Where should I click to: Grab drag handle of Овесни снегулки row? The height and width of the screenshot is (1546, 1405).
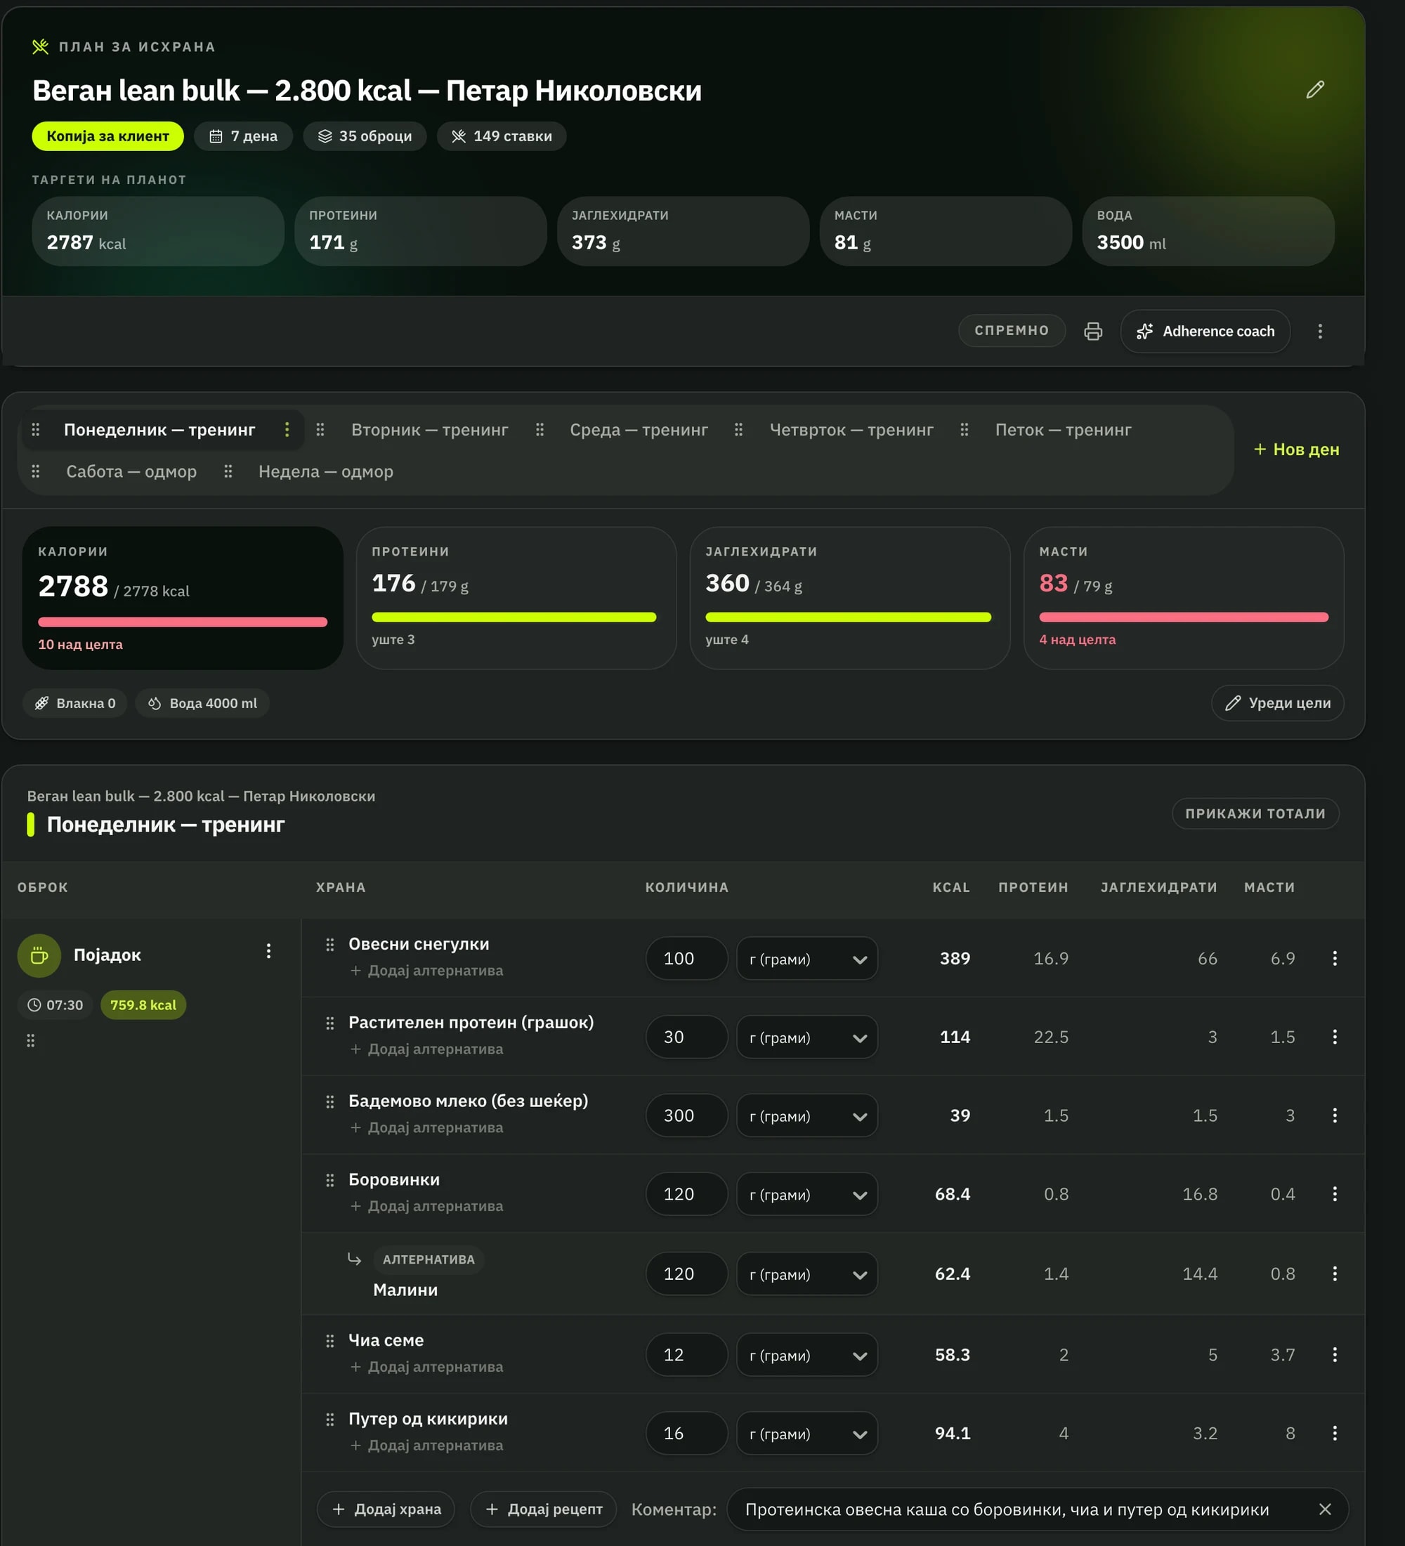[329, 945]
